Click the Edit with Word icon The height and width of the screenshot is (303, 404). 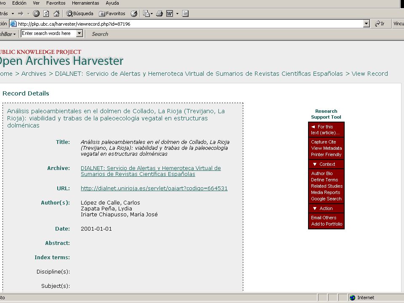(170, 13)
